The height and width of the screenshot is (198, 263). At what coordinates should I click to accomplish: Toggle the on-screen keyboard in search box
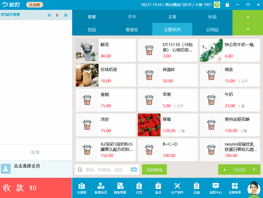(x=134, y=169)
